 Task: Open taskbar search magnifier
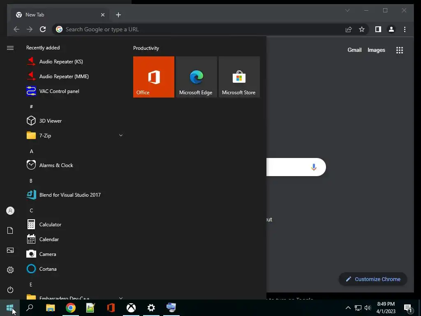coord(30,308)
